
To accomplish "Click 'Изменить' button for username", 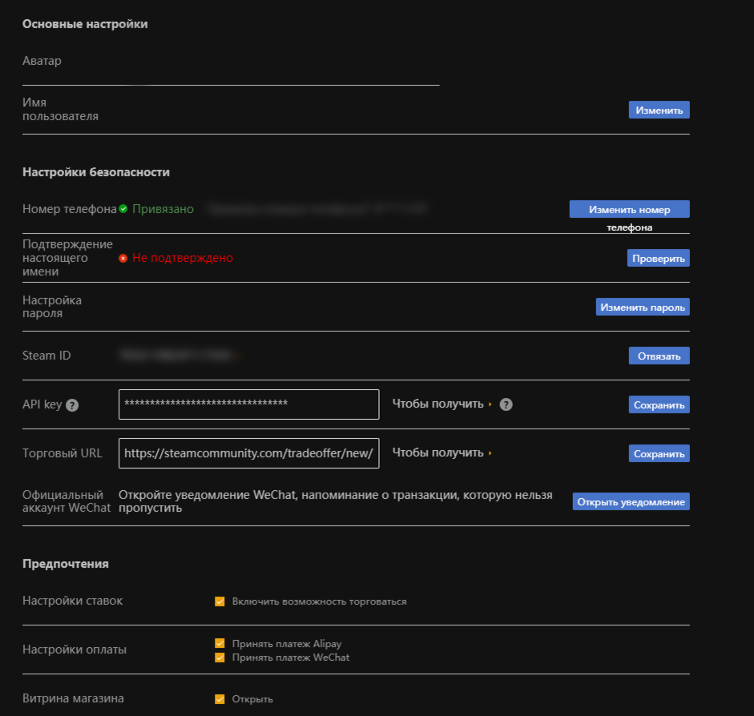I will point(659,111).
